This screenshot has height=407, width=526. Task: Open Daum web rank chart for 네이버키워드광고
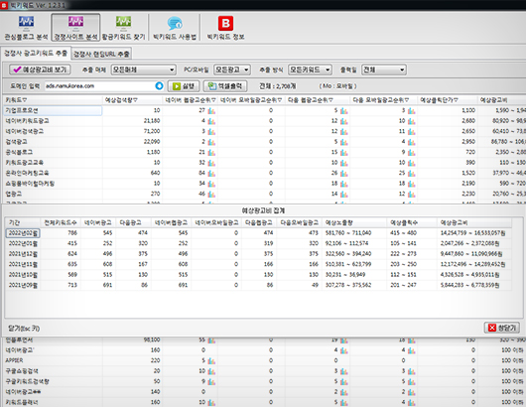[343, 121]
